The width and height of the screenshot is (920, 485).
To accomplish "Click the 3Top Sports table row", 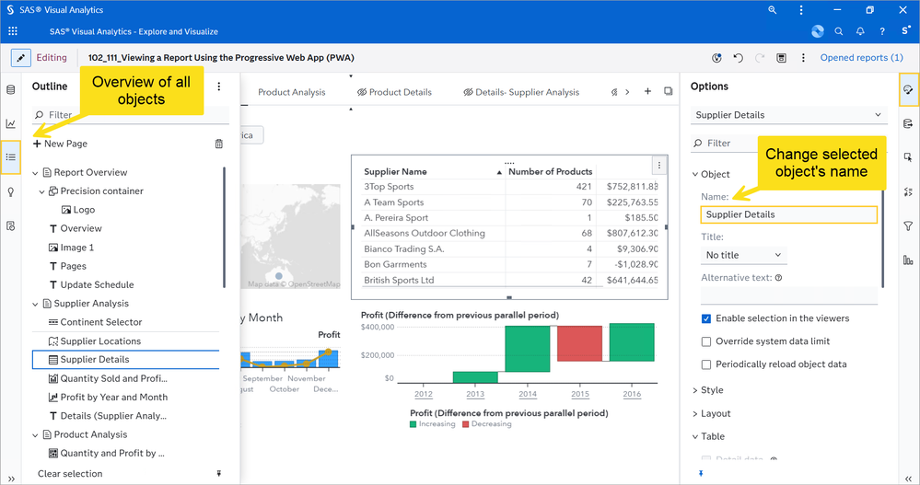I will point(509,187).
